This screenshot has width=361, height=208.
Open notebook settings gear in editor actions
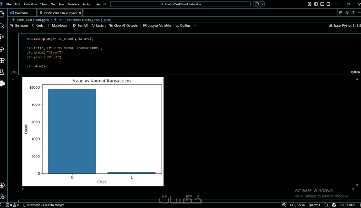tap(341, 13)
